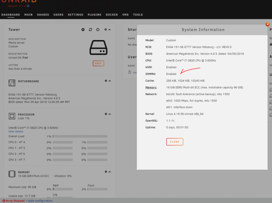This screenshot has height=203, width=272.
Task: Click the Memory module icon
Action: tap(12, 174)
